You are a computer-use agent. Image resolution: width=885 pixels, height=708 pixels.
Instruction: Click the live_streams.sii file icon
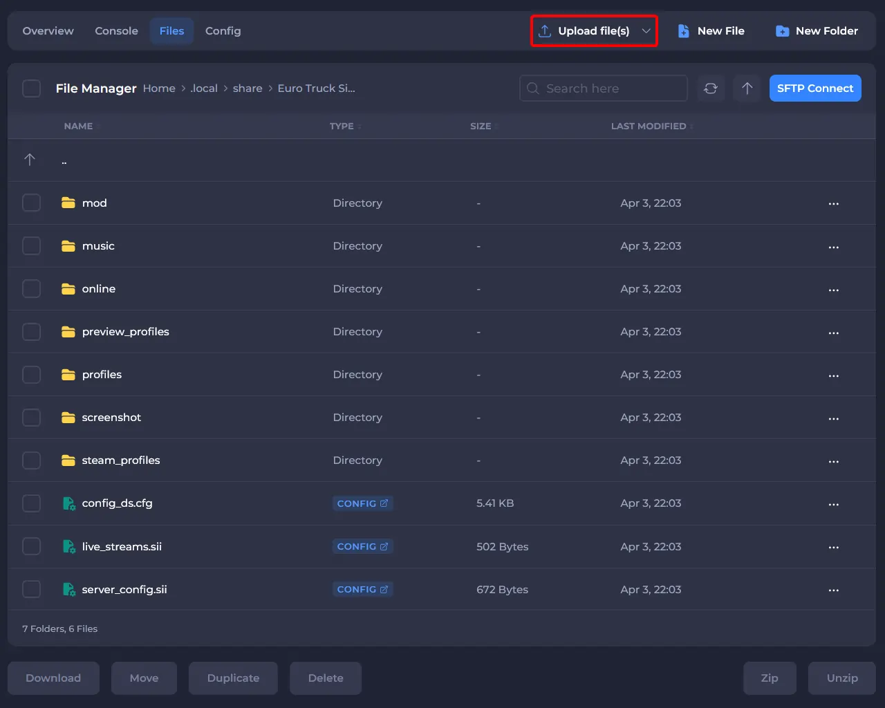[68, 546]
